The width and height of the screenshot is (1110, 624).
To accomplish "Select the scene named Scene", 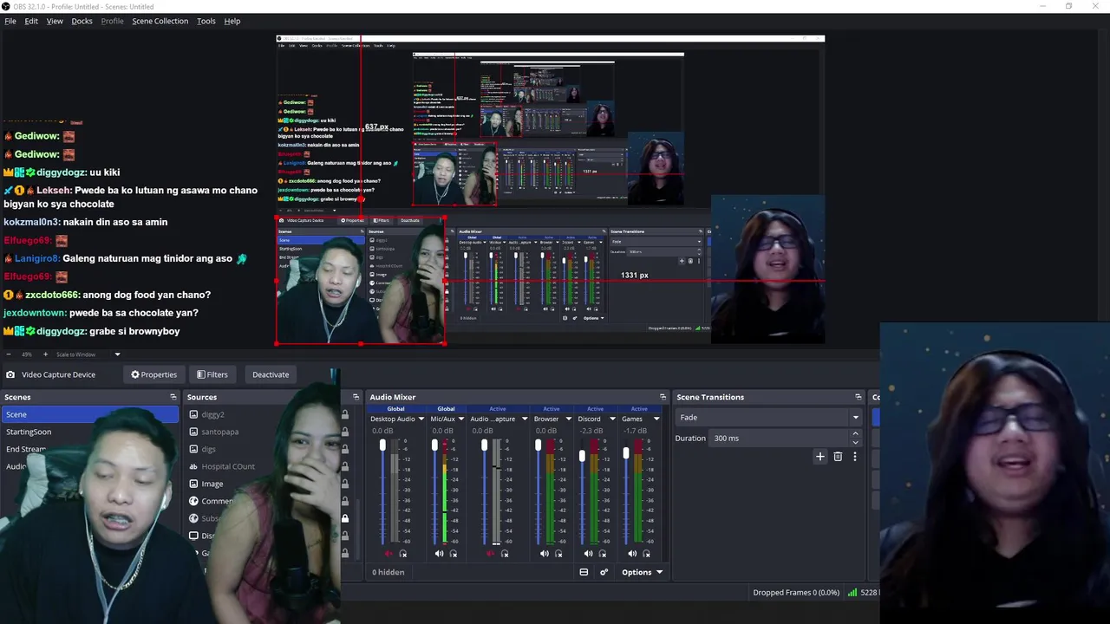I will click(x=88, y=414).
